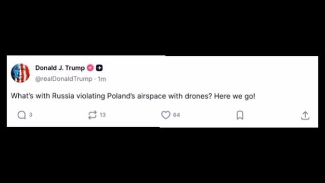Screen dimensions: 325x183
Task: Open the share upload icon
Action: (305, 115)
